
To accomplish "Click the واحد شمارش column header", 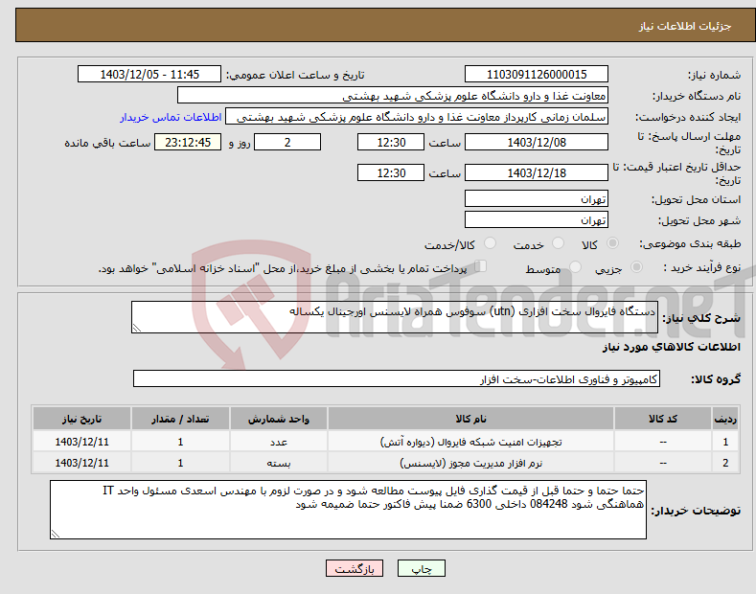I will (279, 419).
